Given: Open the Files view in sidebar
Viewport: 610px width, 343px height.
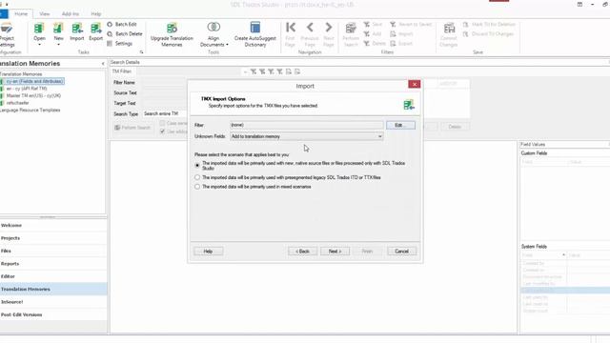Looking at the screenshot, I should (x=53, y=251).
